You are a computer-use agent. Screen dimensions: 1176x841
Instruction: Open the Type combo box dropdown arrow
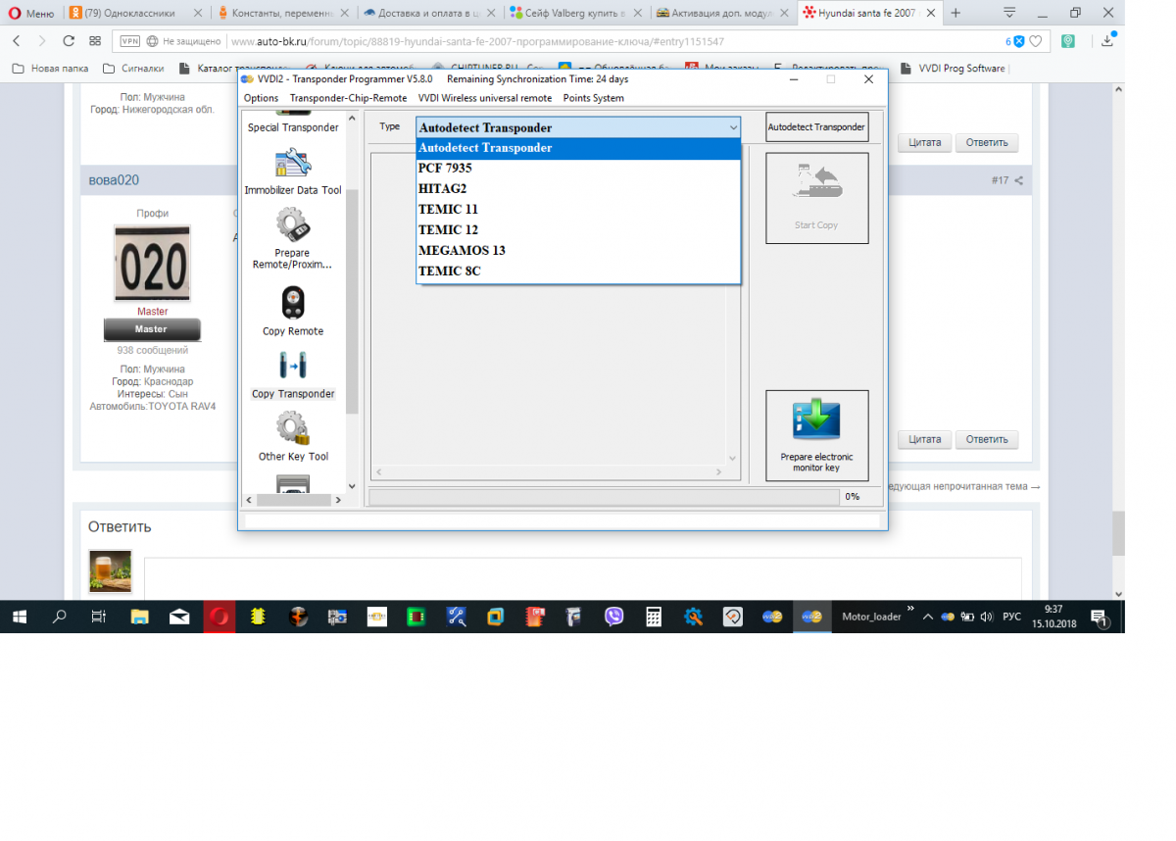pyautogui.click(x=733, y=127)
